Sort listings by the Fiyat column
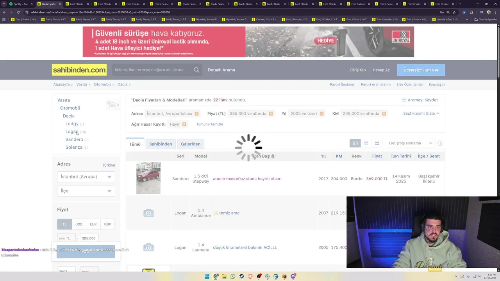Image resolution: width=500 pixels, height=281 pixels. click(377, 156)
